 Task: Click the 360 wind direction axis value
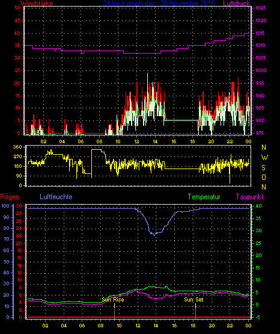pos(17,147)
